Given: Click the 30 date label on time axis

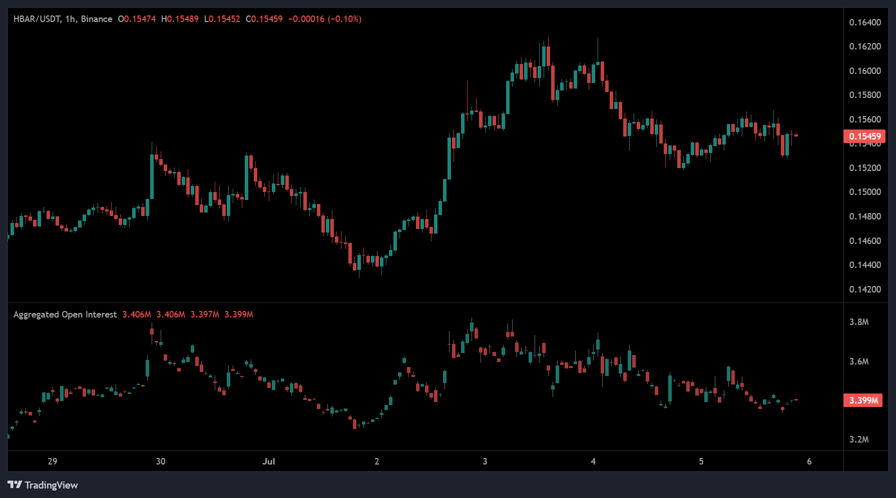Looking at the screenshot, I should click(161, 461).
